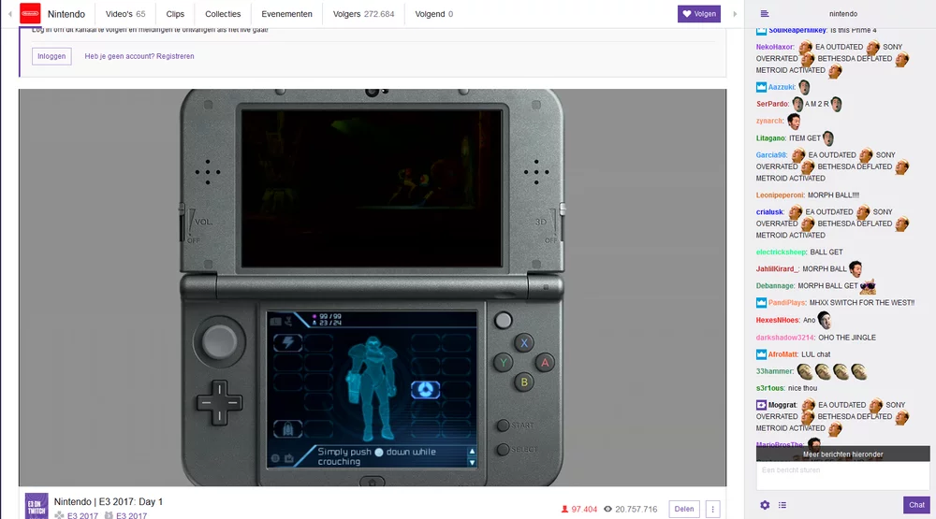Click the E3 on Twitch thumbnail icon
The height and width of the screenshot is (519, 936).
37,505
